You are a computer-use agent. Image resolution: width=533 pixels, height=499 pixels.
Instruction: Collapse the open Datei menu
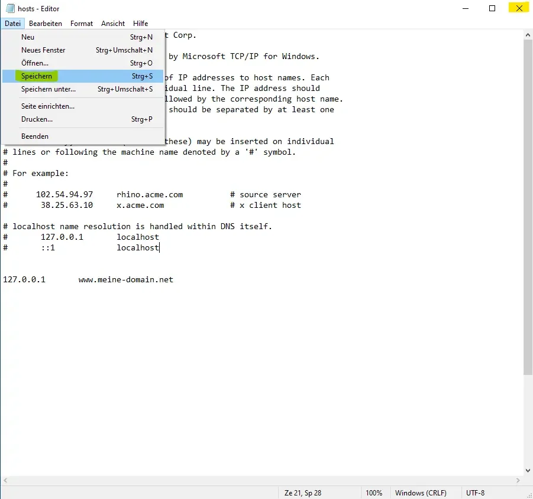pos(12,24)
